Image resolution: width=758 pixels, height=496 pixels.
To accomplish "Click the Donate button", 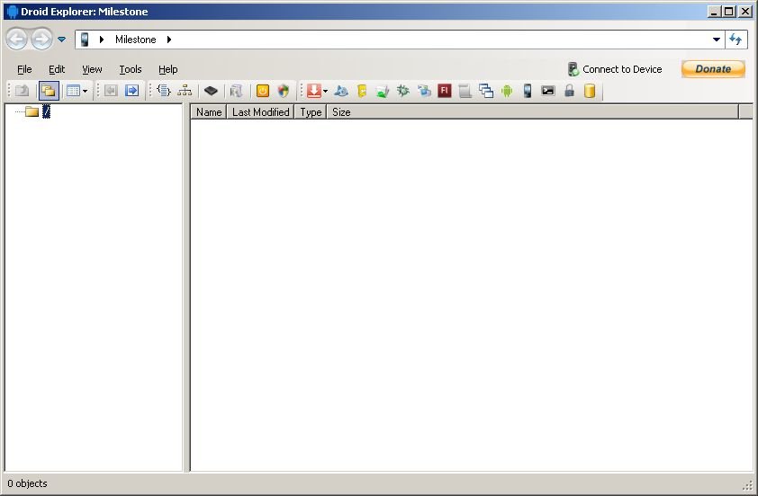I will 713,69.
